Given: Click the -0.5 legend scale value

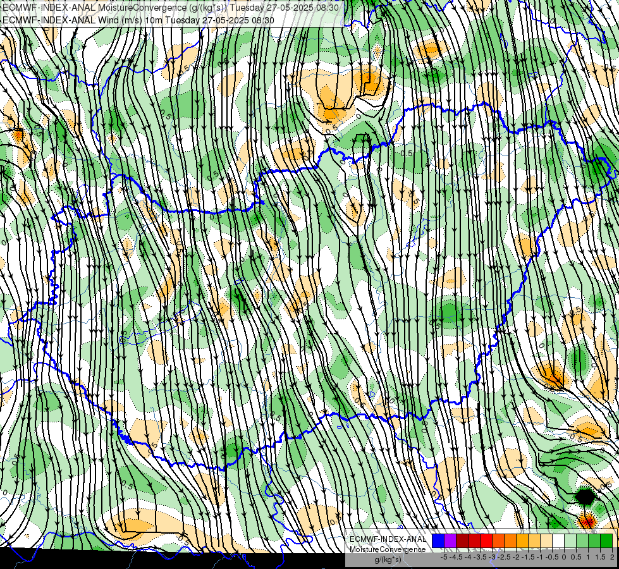Looking at the screenshot, I should [552, 557].
